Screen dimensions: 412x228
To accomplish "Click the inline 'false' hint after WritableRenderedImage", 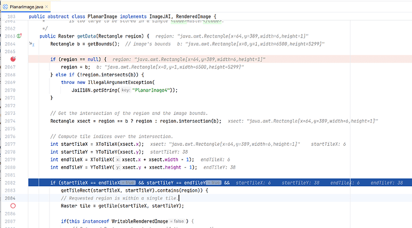I will click(x=177, y=221).
